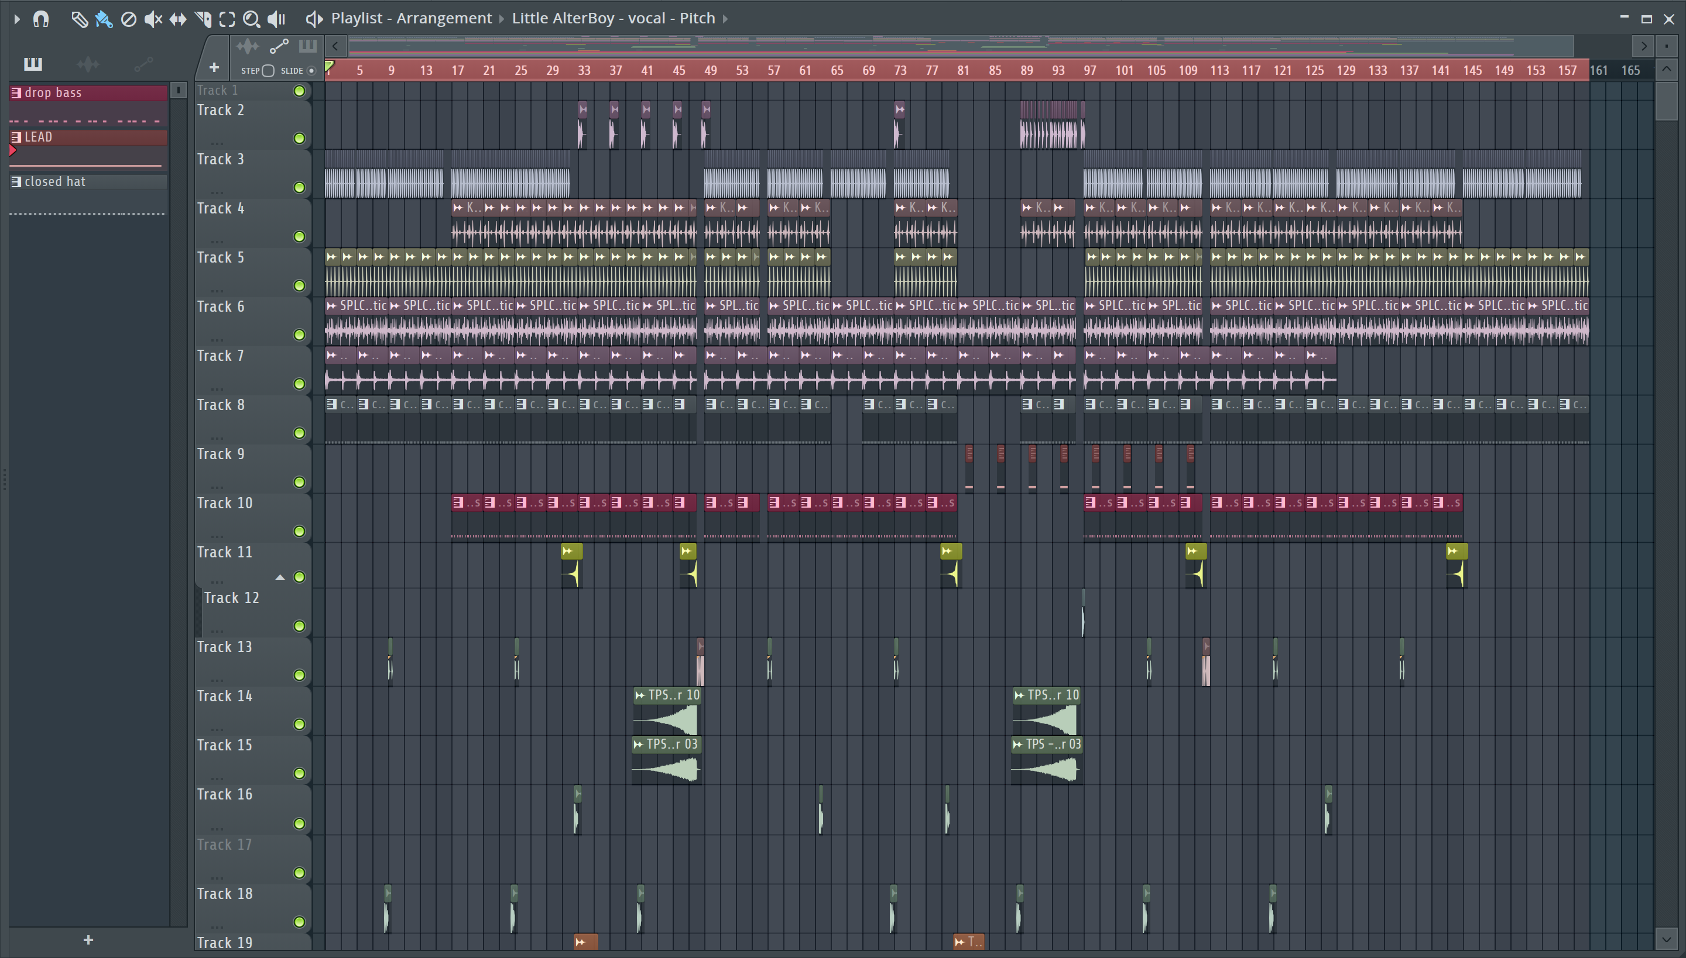Collapse the Track 11 group triangle
This screenshot has height=958, width=1686.
(x=280, y=578)
